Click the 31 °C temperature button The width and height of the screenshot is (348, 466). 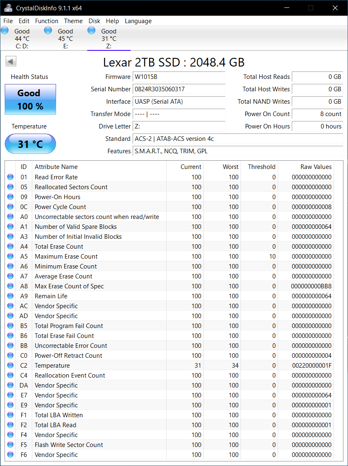tap(30, 144)
